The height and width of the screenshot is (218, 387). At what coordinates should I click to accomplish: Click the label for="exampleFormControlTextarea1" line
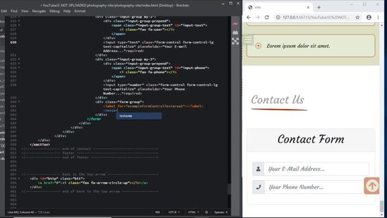click(153, 107)
